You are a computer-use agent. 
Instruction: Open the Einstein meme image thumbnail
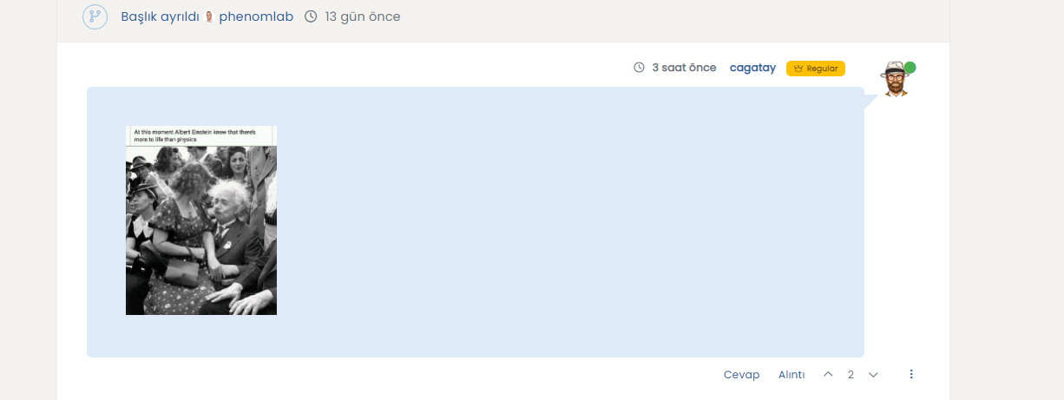pyautogui.click(x=201, y=220)
